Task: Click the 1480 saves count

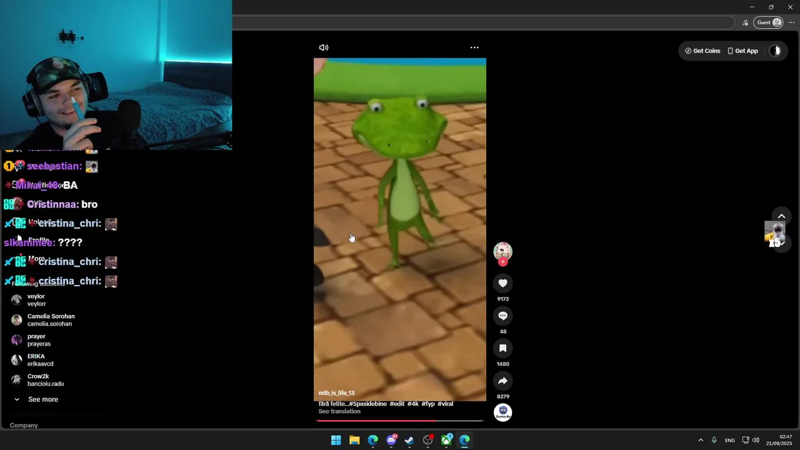Action: [x=502, y=364]
